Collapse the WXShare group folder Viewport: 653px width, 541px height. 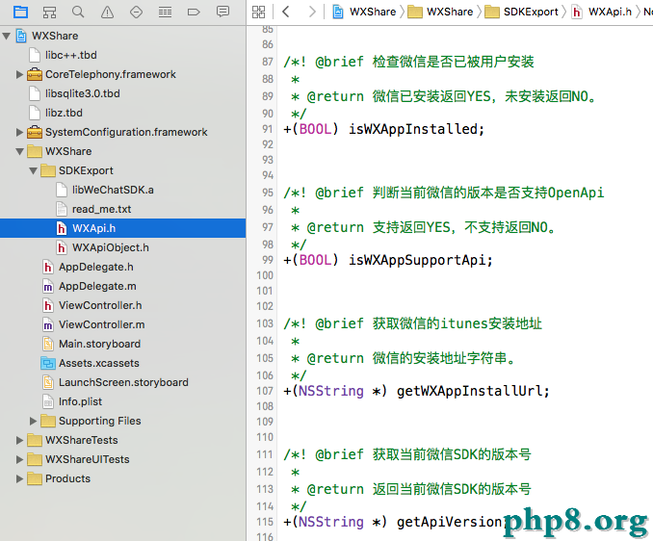(19, 151)
